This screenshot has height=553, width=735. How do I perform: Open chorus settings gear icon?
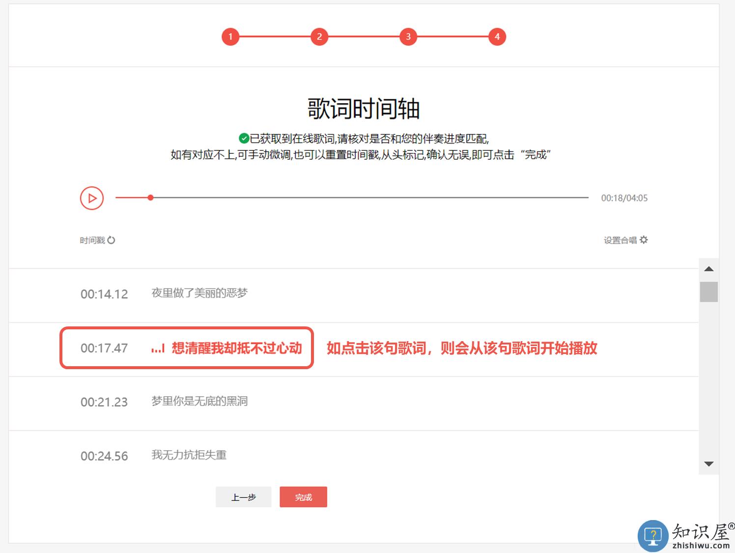pos(644,240)
